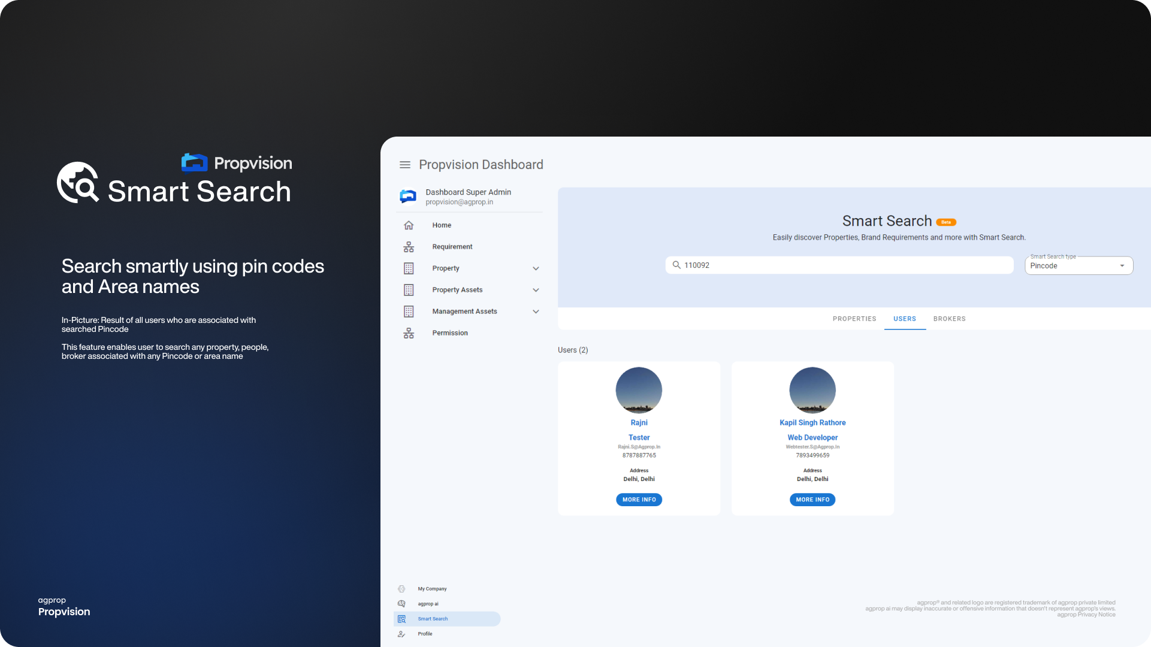Click the Dashboard Super Admin name
The height and width of the screenshot is (647, 1151).
pos(468,192)
